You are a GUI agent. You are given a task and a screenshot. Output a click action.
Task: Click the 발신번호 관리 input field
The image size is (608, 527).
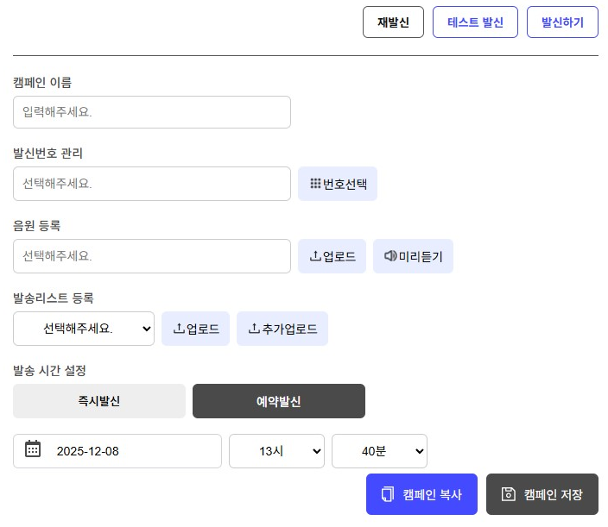click(152, 184)
